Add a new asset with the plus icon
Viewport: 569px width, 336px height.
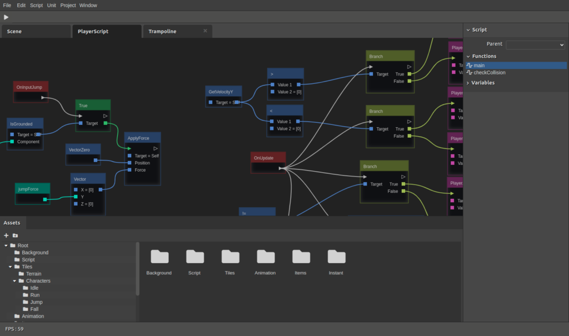pyautogui.click(x=6, y=235)
